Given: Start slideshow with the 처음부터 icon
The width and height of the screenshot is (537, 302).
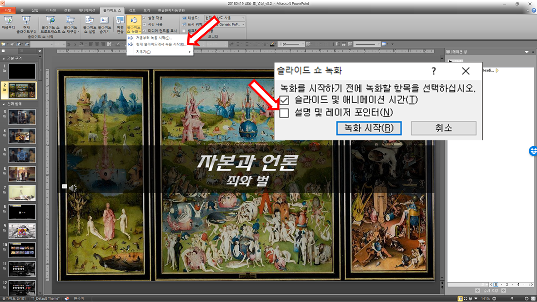Looking at the screenshot, I should [x=8, y=24].
